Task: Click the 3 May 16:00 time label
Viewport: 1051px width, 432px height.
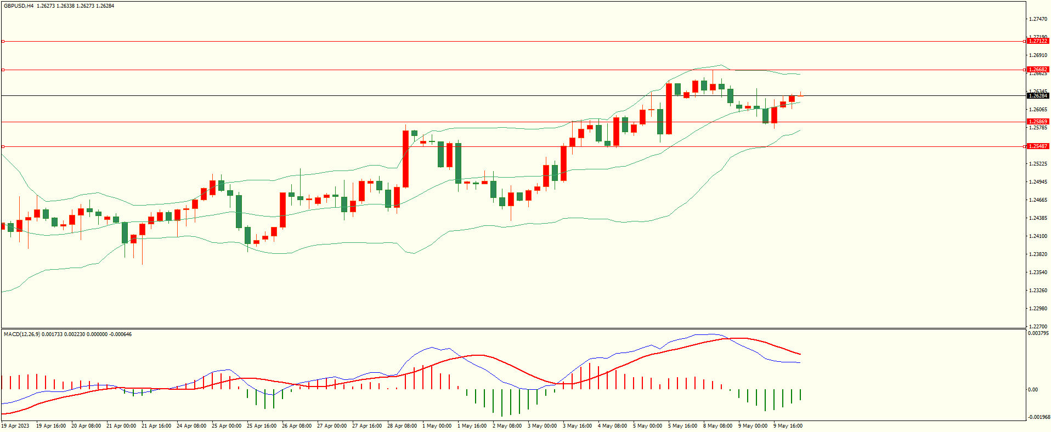Action: click(x=578, y=426)
